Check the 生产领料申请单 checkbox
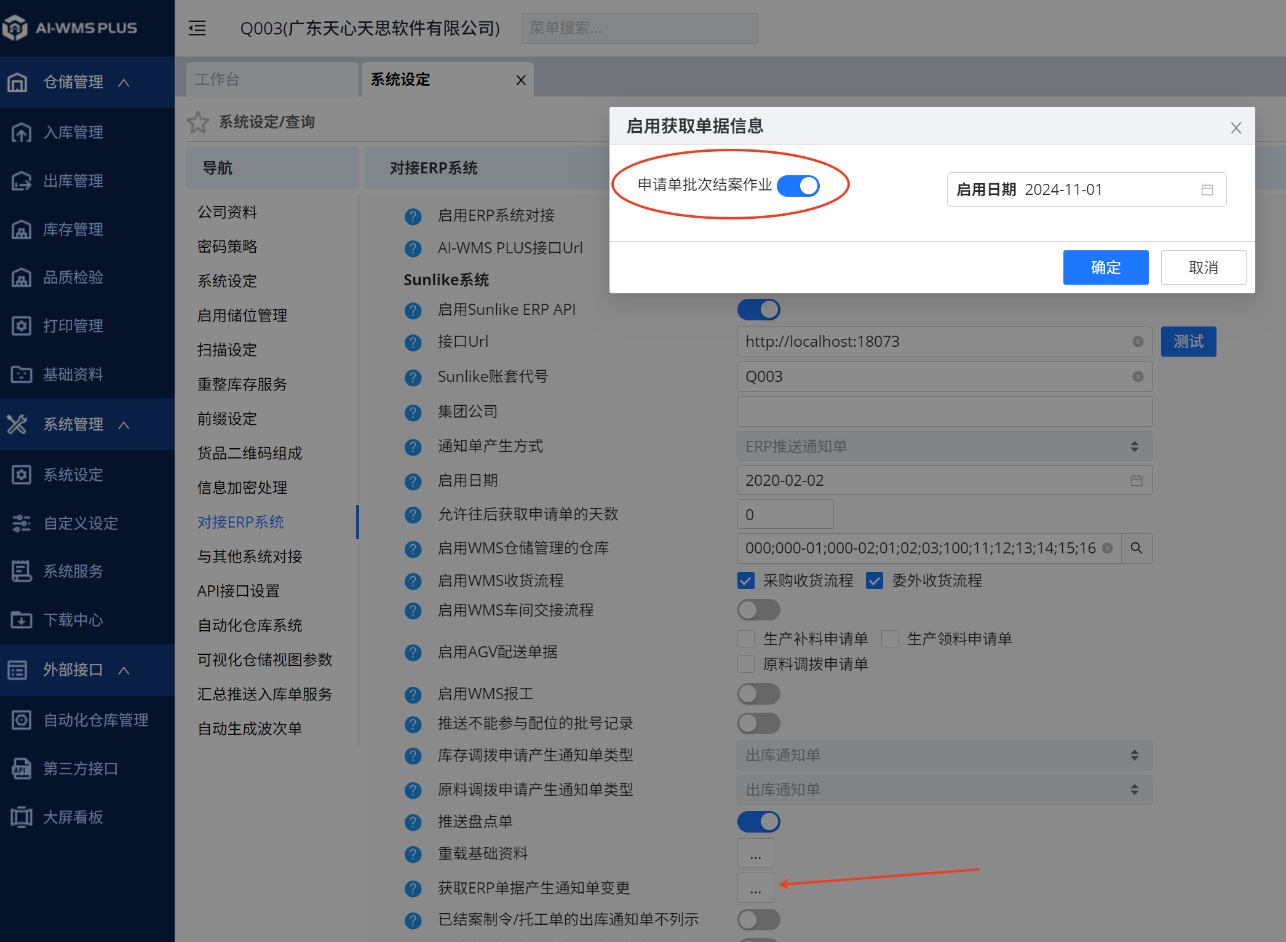 pos(890,639)
